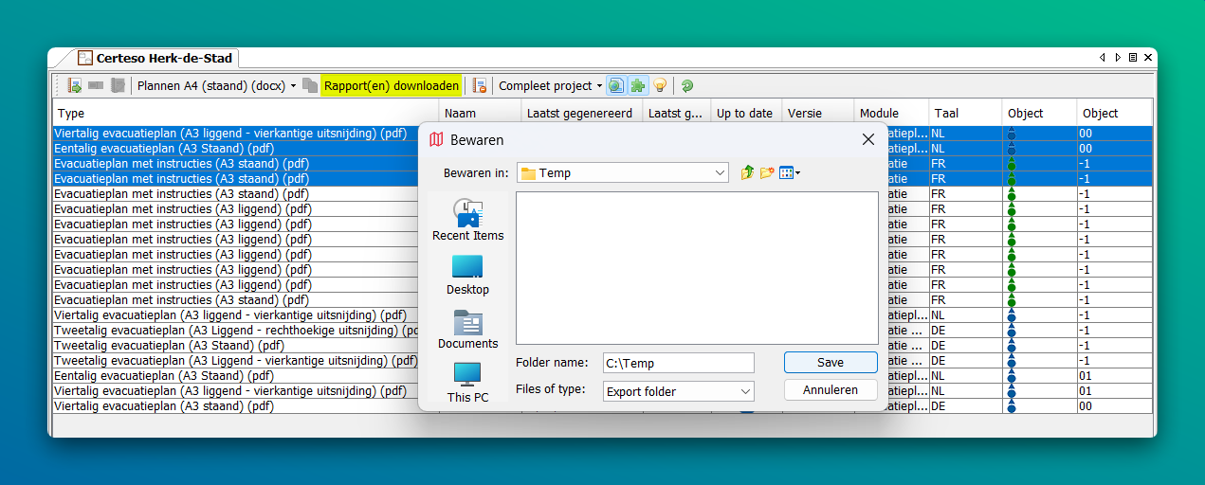Image resolution: width=1205 pixels, height=485 pixels.
Task: Click the green refresh icon in toolbar
Action: pos(687,86)
